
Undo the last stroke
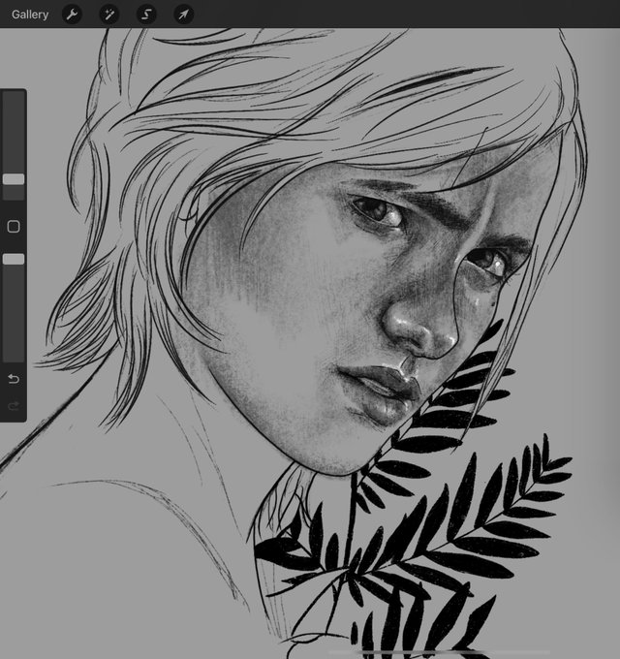tap(14, 379)
